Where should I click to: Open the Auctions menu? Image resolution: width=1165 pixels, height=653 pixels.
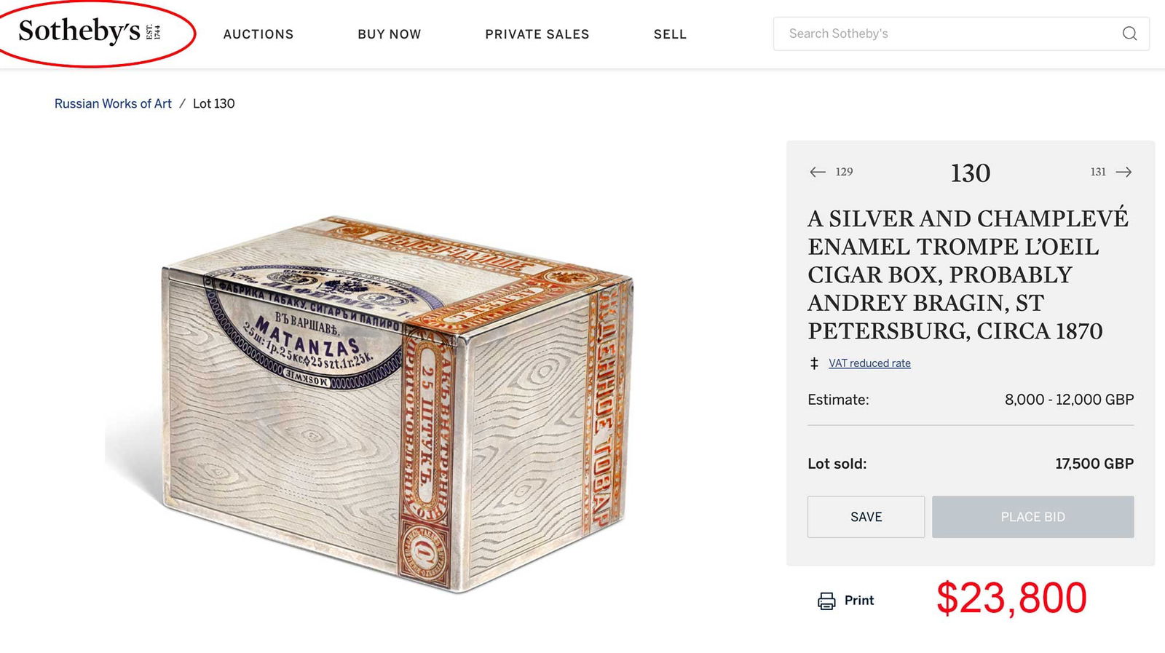(x=258, y=33)
